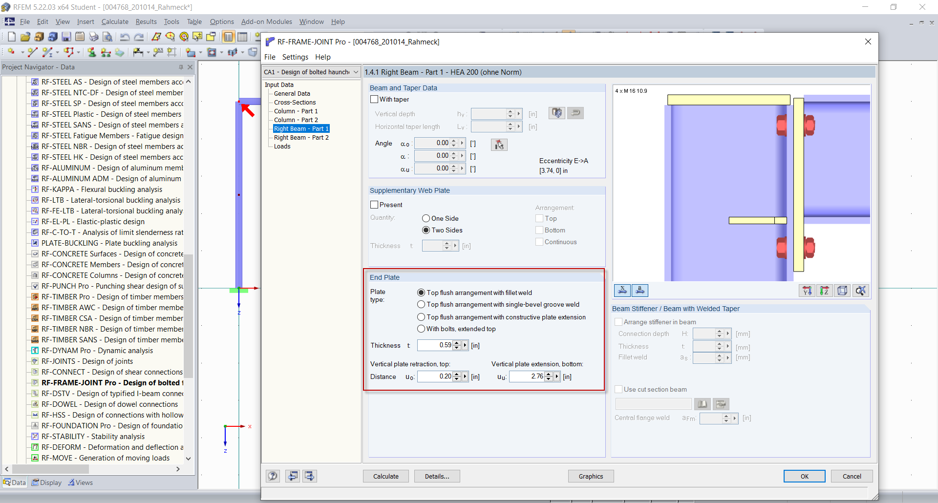Confirm the dialog with OK
This screenshot has width=938, height=503.
pos(805,476)
